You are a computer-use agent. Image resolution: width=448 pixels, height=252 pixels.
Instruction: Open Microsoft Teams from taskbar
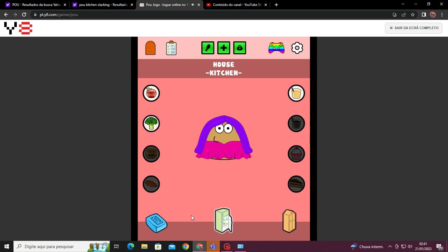click(213, 246)
